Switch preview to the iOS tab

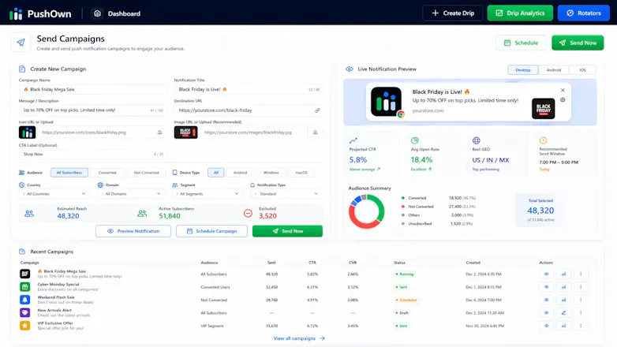[582, 70]
